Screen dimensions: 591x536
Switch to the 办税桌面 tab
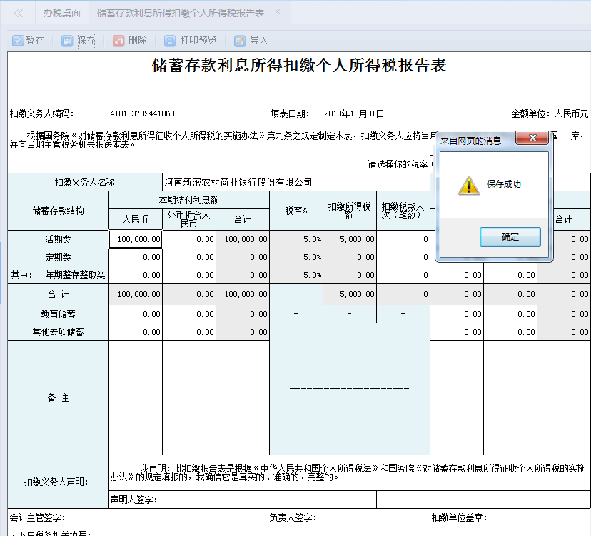coord(61,12)
